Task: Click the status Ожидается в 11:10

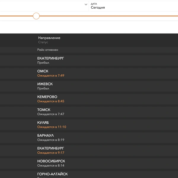Action: tap(52, 127)
